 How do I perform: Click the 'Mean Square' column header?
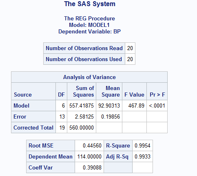[x=111, y=91]
